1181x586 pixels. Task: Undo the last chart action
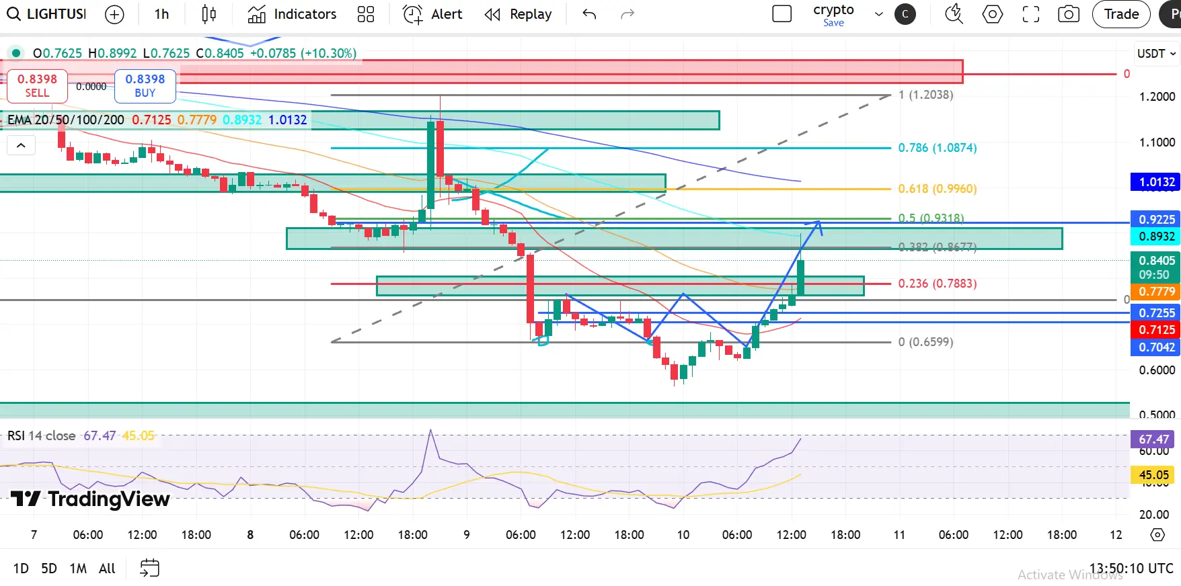589,14
